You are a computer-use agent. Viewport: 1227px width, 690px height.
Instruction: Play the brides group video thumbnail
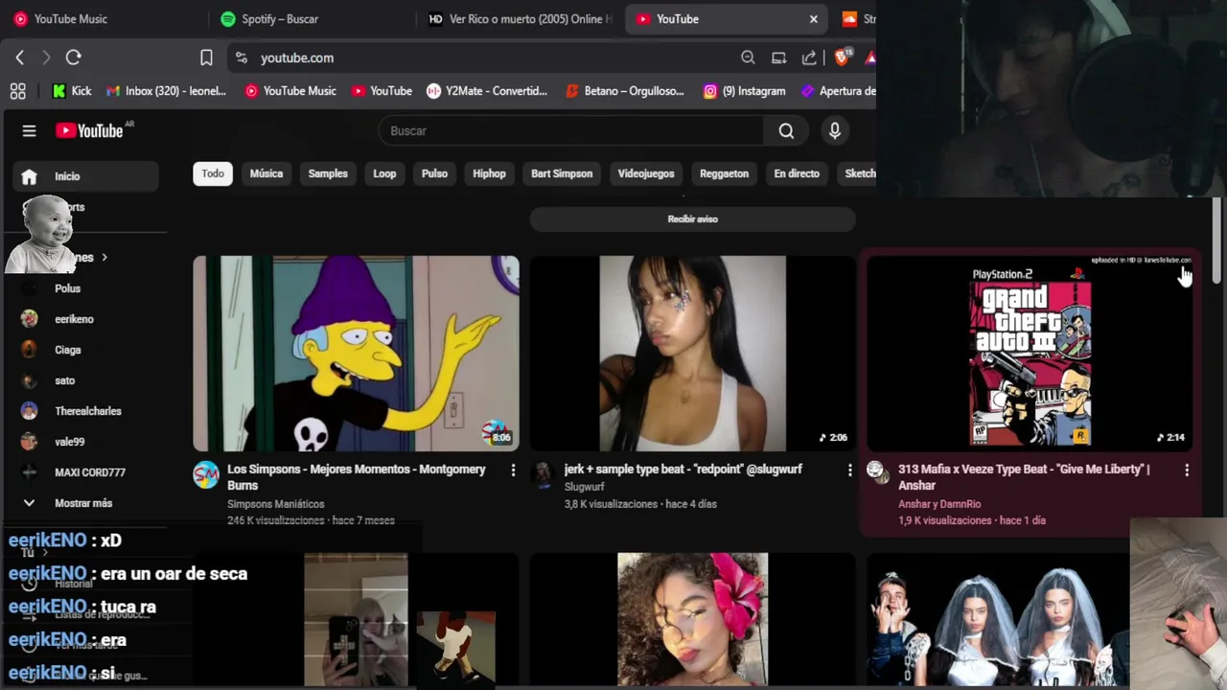[998, 619]
